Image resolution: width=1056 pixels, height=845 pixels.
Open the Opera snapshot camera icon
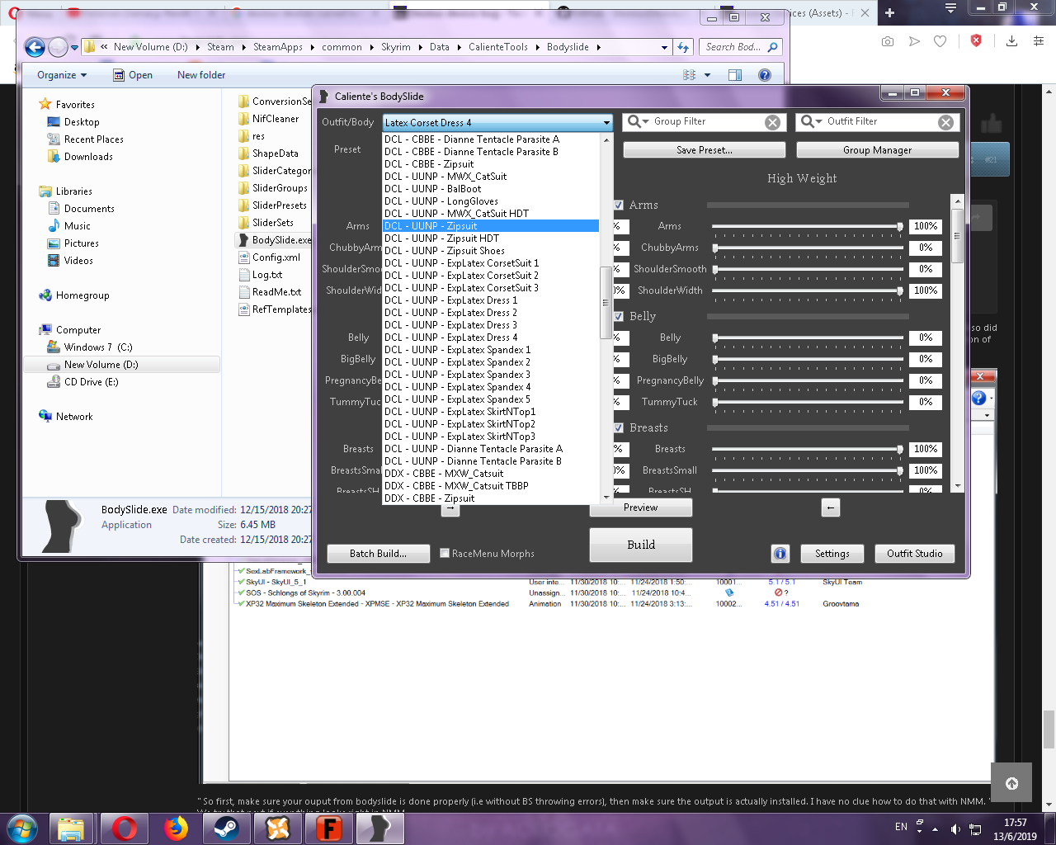888,41
